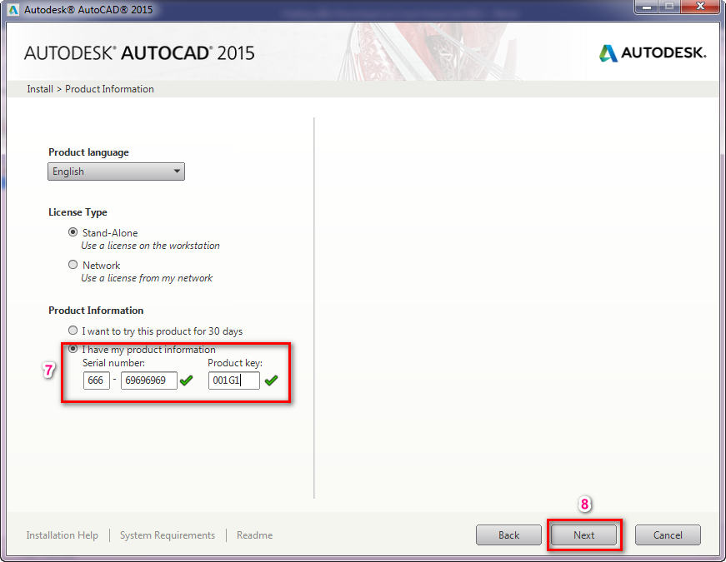
Task: Open the System Requirements link
Action: click(x=168, y=535)
